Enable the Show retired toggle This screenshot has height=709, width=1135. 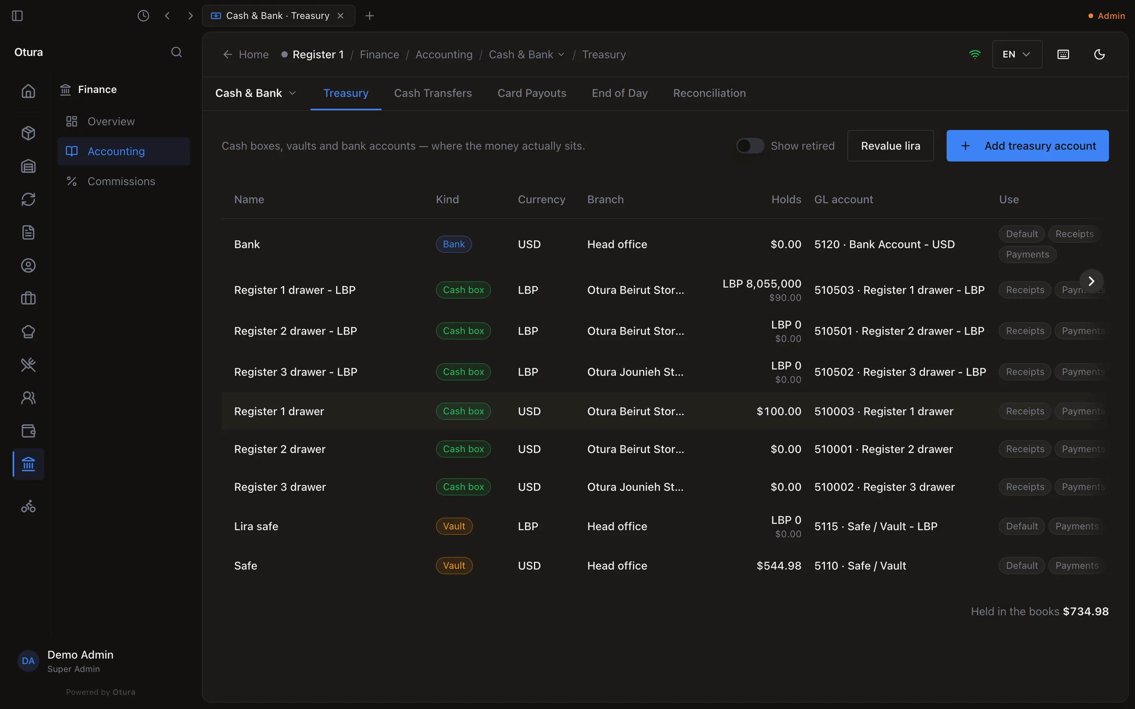(750, 146)
